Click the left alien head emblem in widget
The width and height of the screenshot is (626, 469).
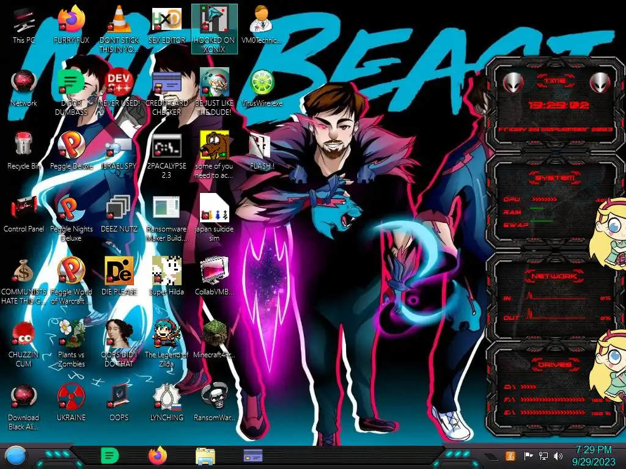513,83
